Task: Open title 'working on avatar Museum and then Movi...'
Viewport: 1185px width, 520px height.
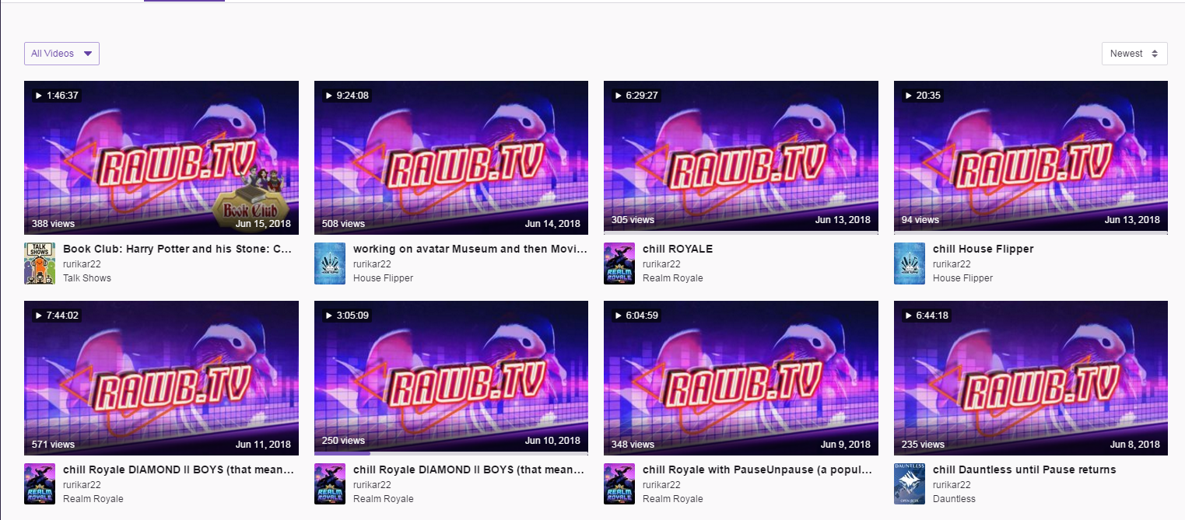Action: coord(470,250)
